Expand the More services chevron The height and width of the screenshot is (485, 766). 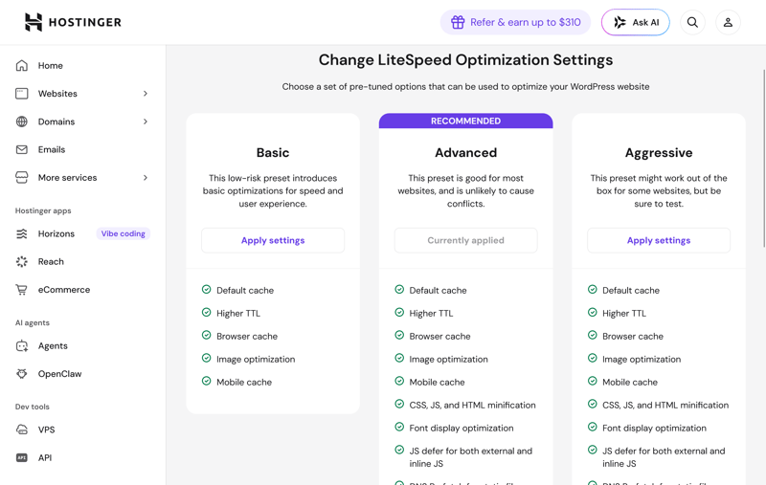(x=146, y=178)
